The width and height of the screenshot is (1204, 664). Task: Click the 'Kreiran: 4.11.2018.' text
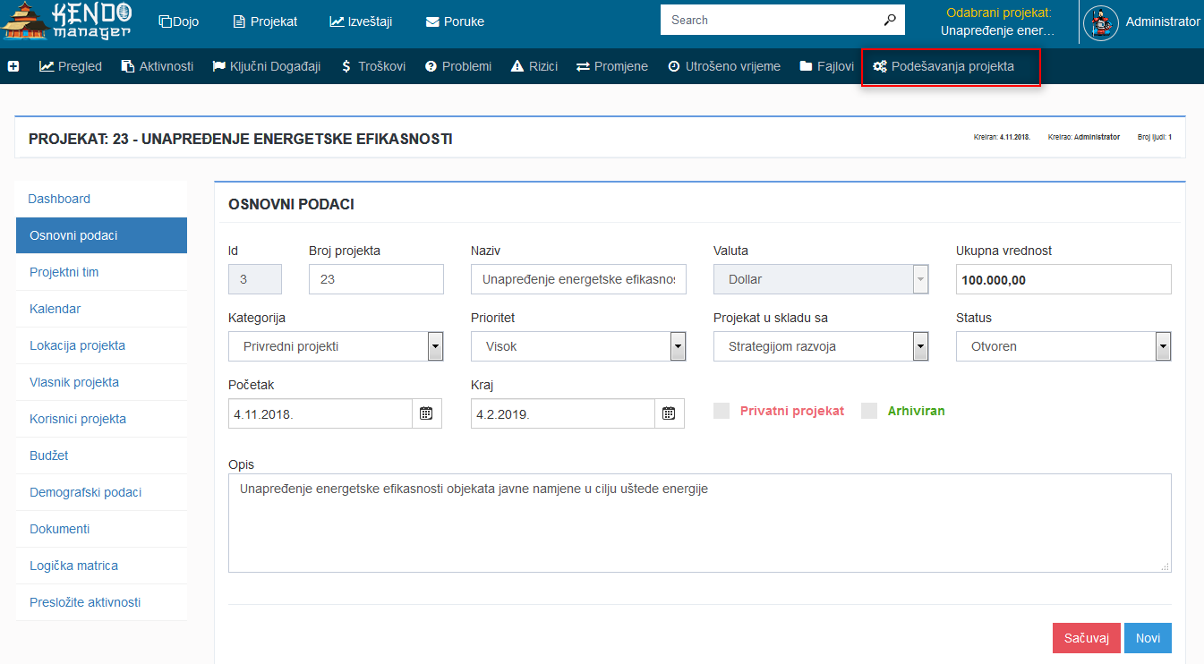(x=1002, y=137)
